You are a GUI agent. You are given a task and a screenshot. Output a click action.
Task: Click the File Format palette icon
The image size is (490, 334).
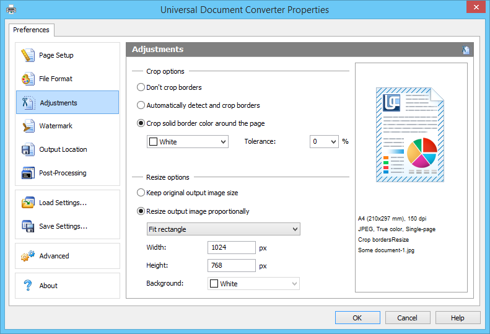(28, 79)
